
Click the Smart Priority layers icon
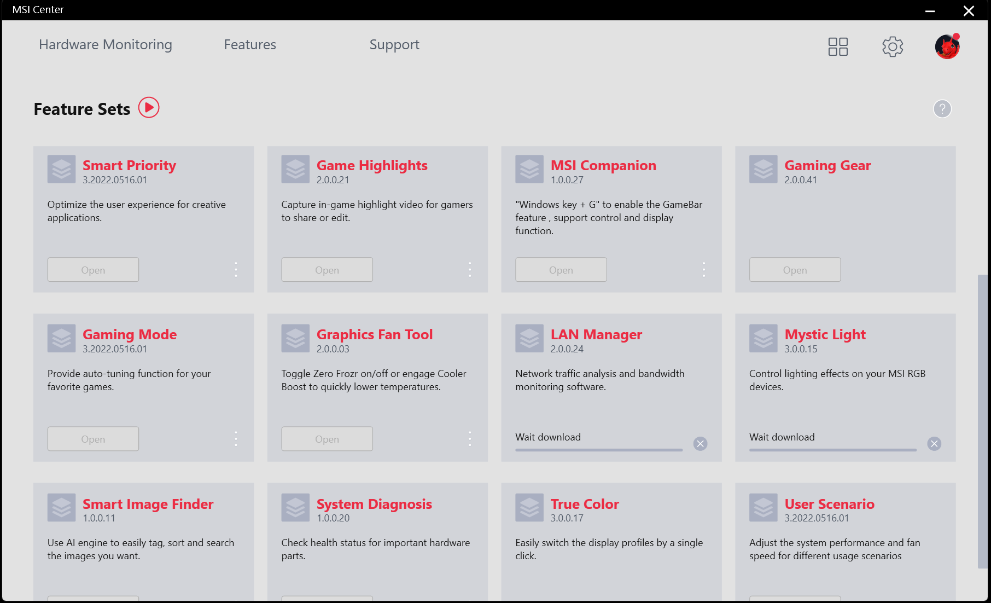pyautogui.click(x=61, y=169)
